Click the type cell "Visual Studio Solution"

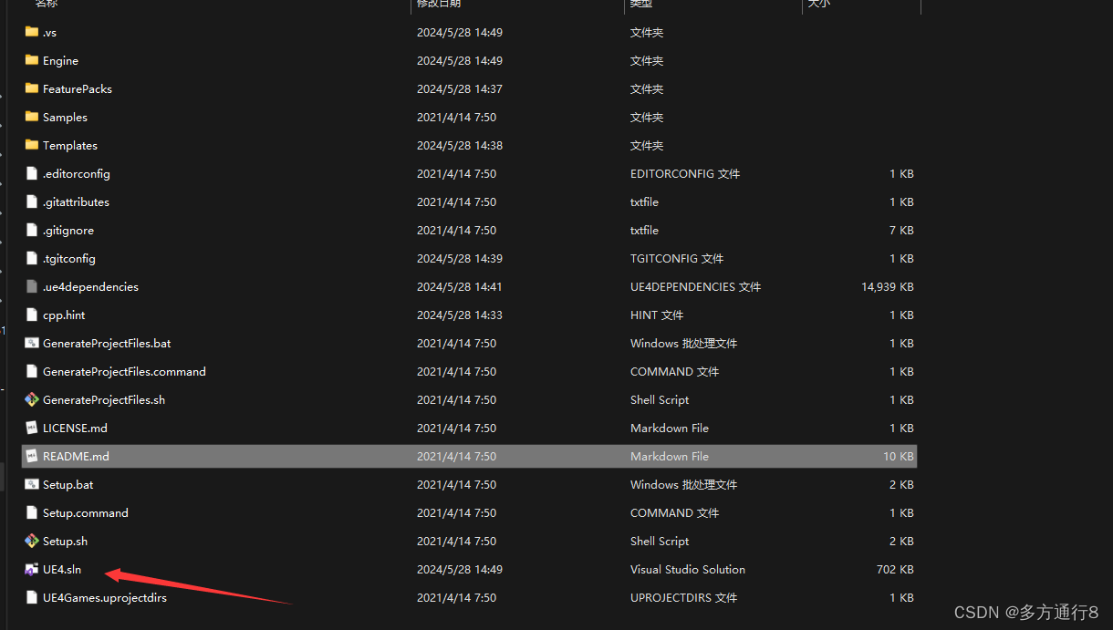pyautogui.click(x=688, y=570)
